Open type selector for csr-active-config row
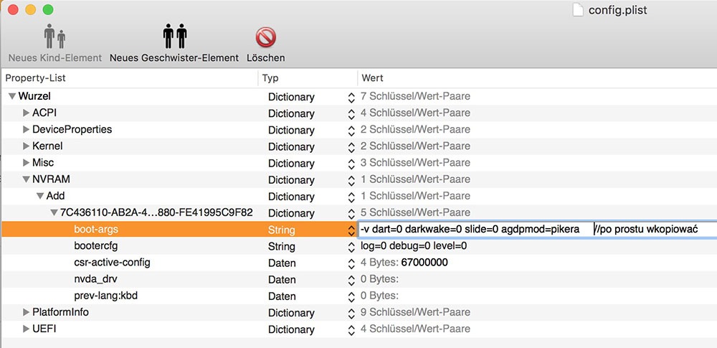This screenshot has height=348, width=717. point(351,263)
